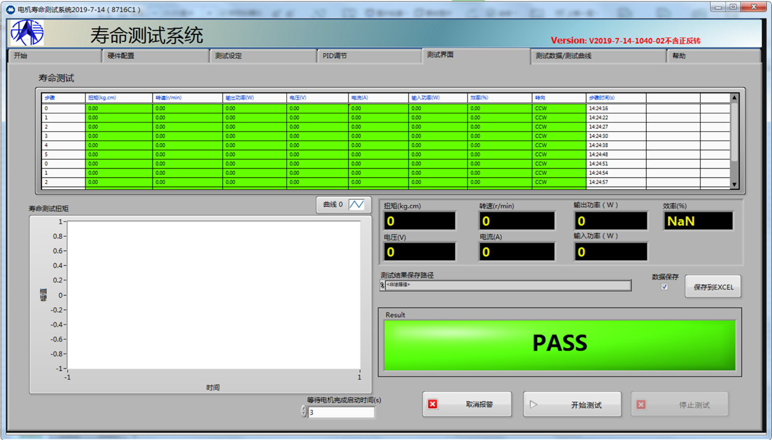Click the greyed-out 停止测试 button
772x440 pixels.
(x=679, y=405)
